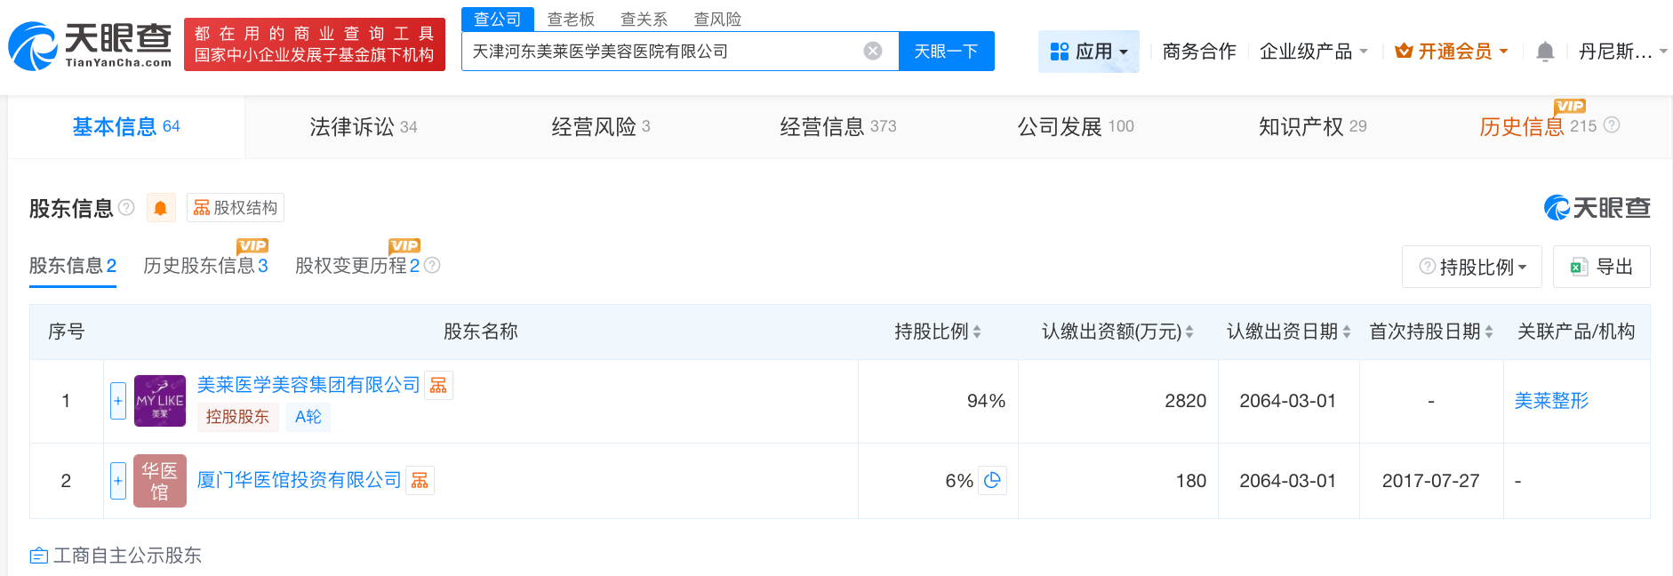Screen dimensions: 1673x576
Task: Switch to the 经营风险 tab
Action: [600, 127]
